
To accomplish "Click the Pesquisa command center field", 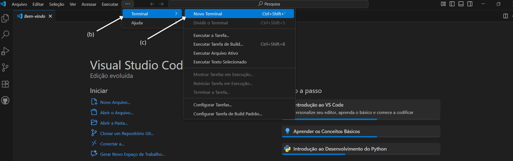I will pyautogui.click(x=268, y=4).
